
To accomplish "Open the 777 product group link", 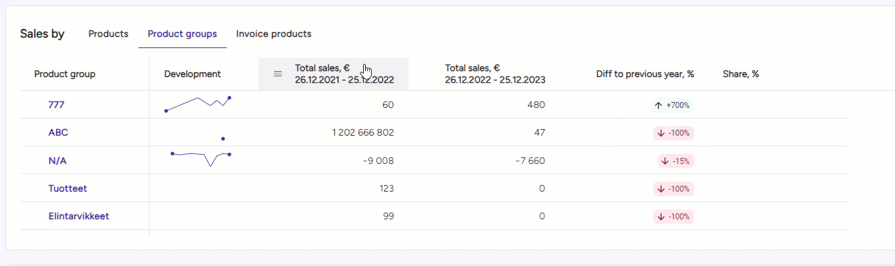I will pyautogui.click(x=56, y=105).
